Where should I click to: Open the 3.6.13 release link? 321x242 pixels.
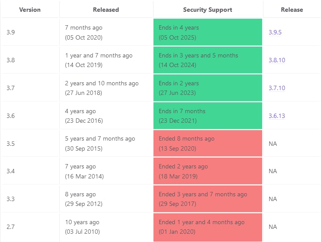pyautogui.click(x=277, y=116)
